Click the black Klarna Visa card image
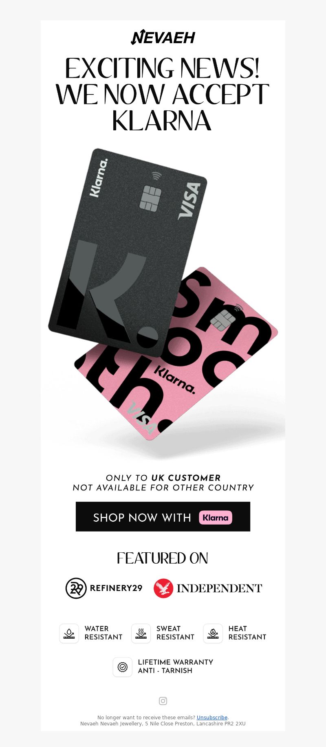Image resolution: width=326 pixels, height=747 pixels. coord(128,253)
